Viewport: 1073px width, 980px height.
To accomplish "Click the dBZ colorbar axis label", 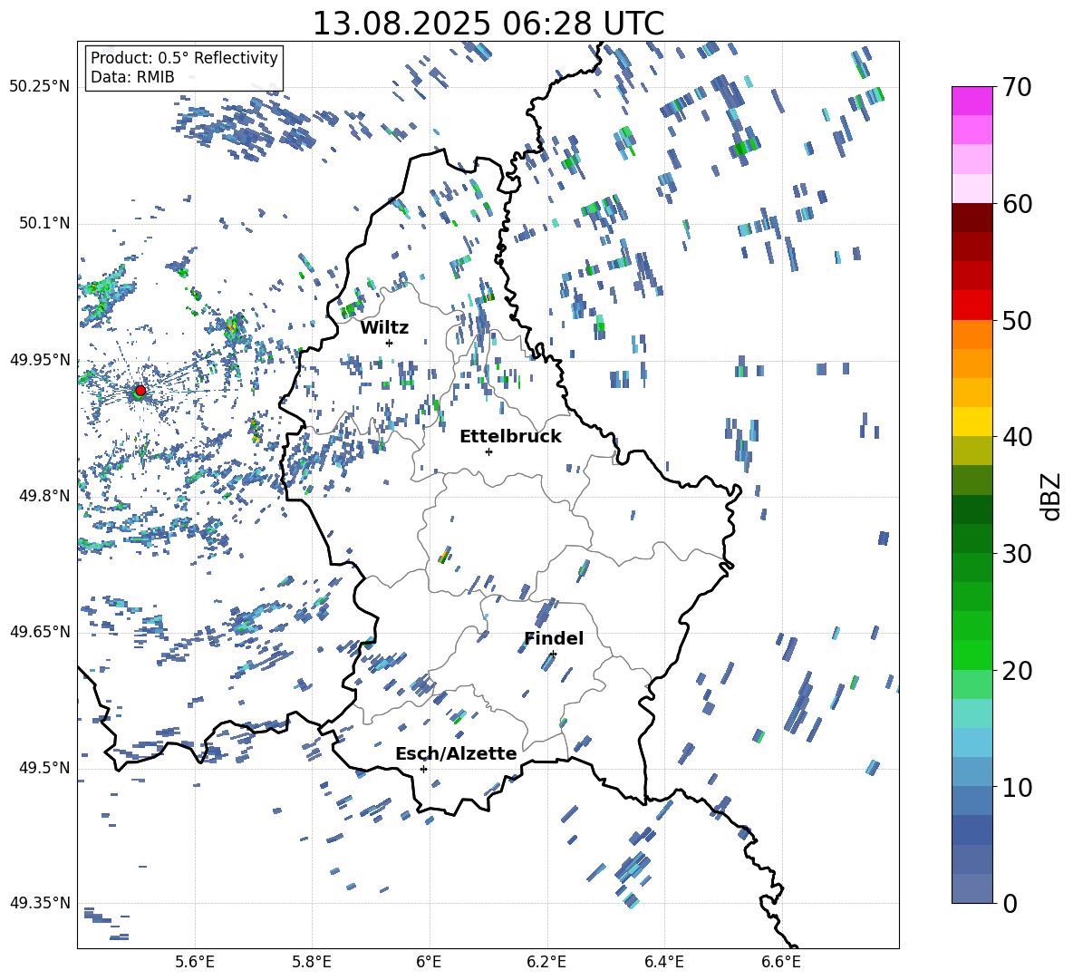I will 1052,496.
